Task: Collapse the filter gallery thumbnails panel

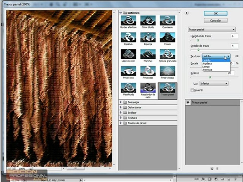Action: (187, 13)
